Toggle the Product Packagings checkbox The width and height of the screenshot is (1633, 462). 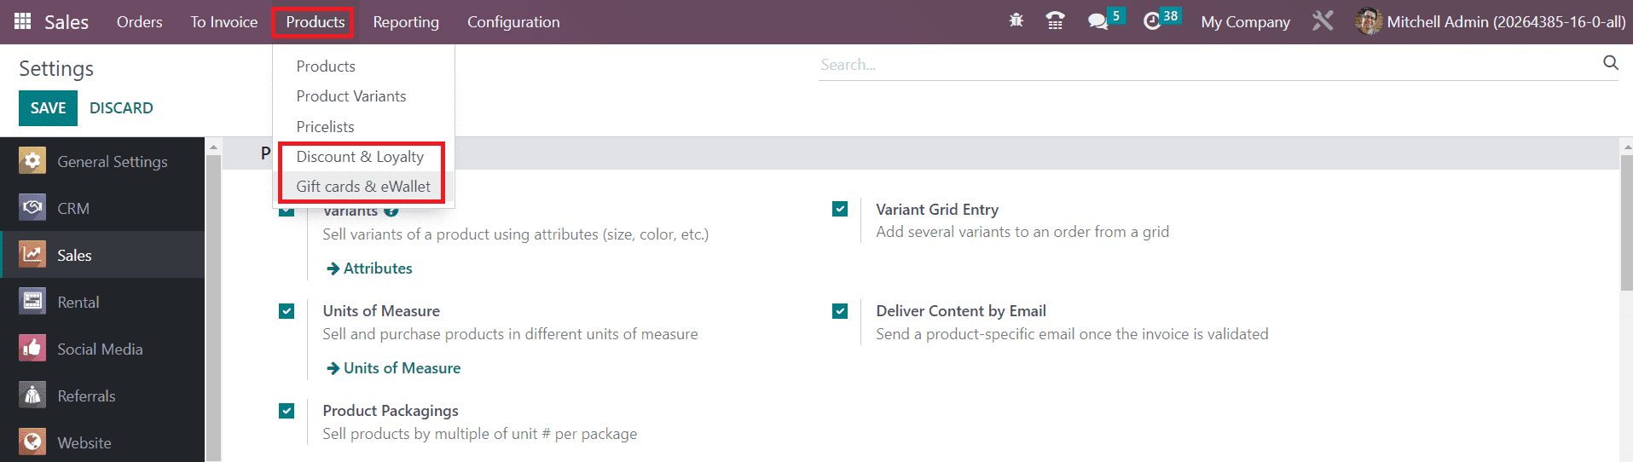[x=287, y=411]
